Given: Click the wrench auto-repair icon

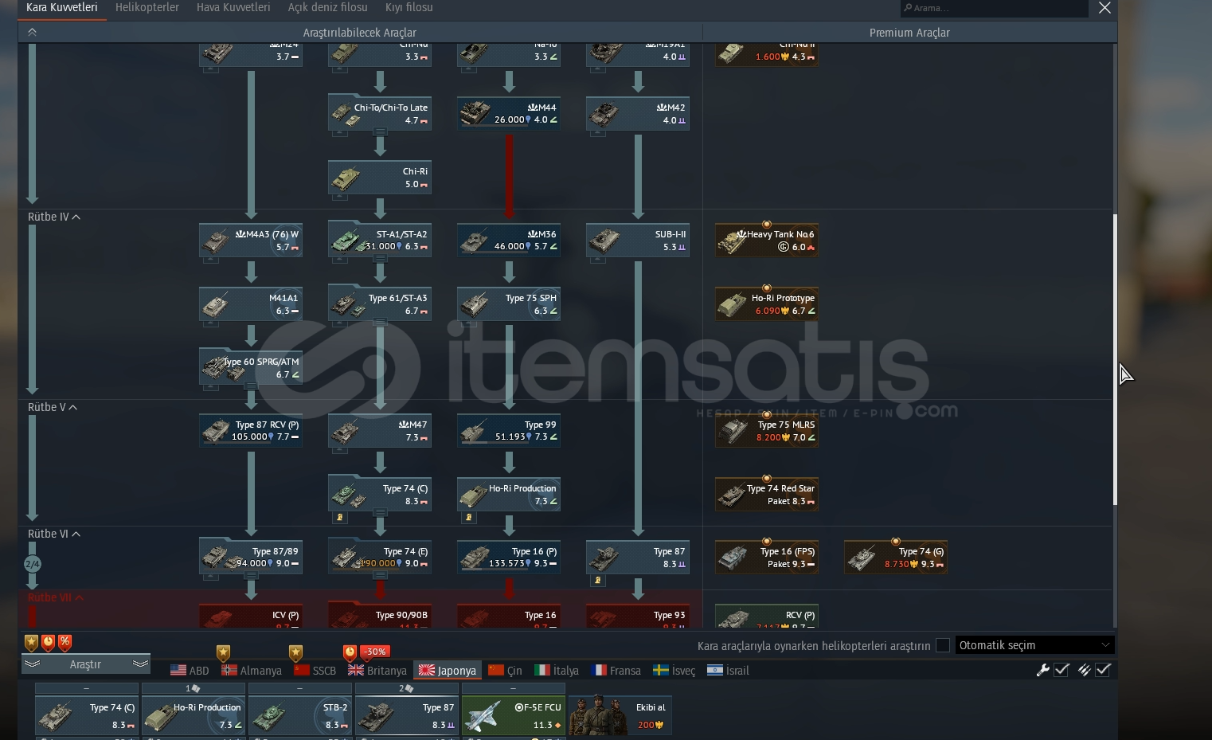Looking at the screenshot, I should 1042,670.
